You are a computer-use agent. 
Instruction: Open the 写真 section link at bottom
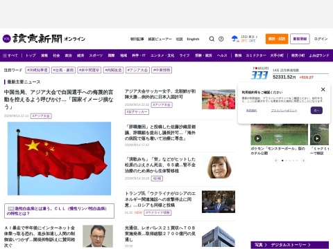[x=261, y=245]
